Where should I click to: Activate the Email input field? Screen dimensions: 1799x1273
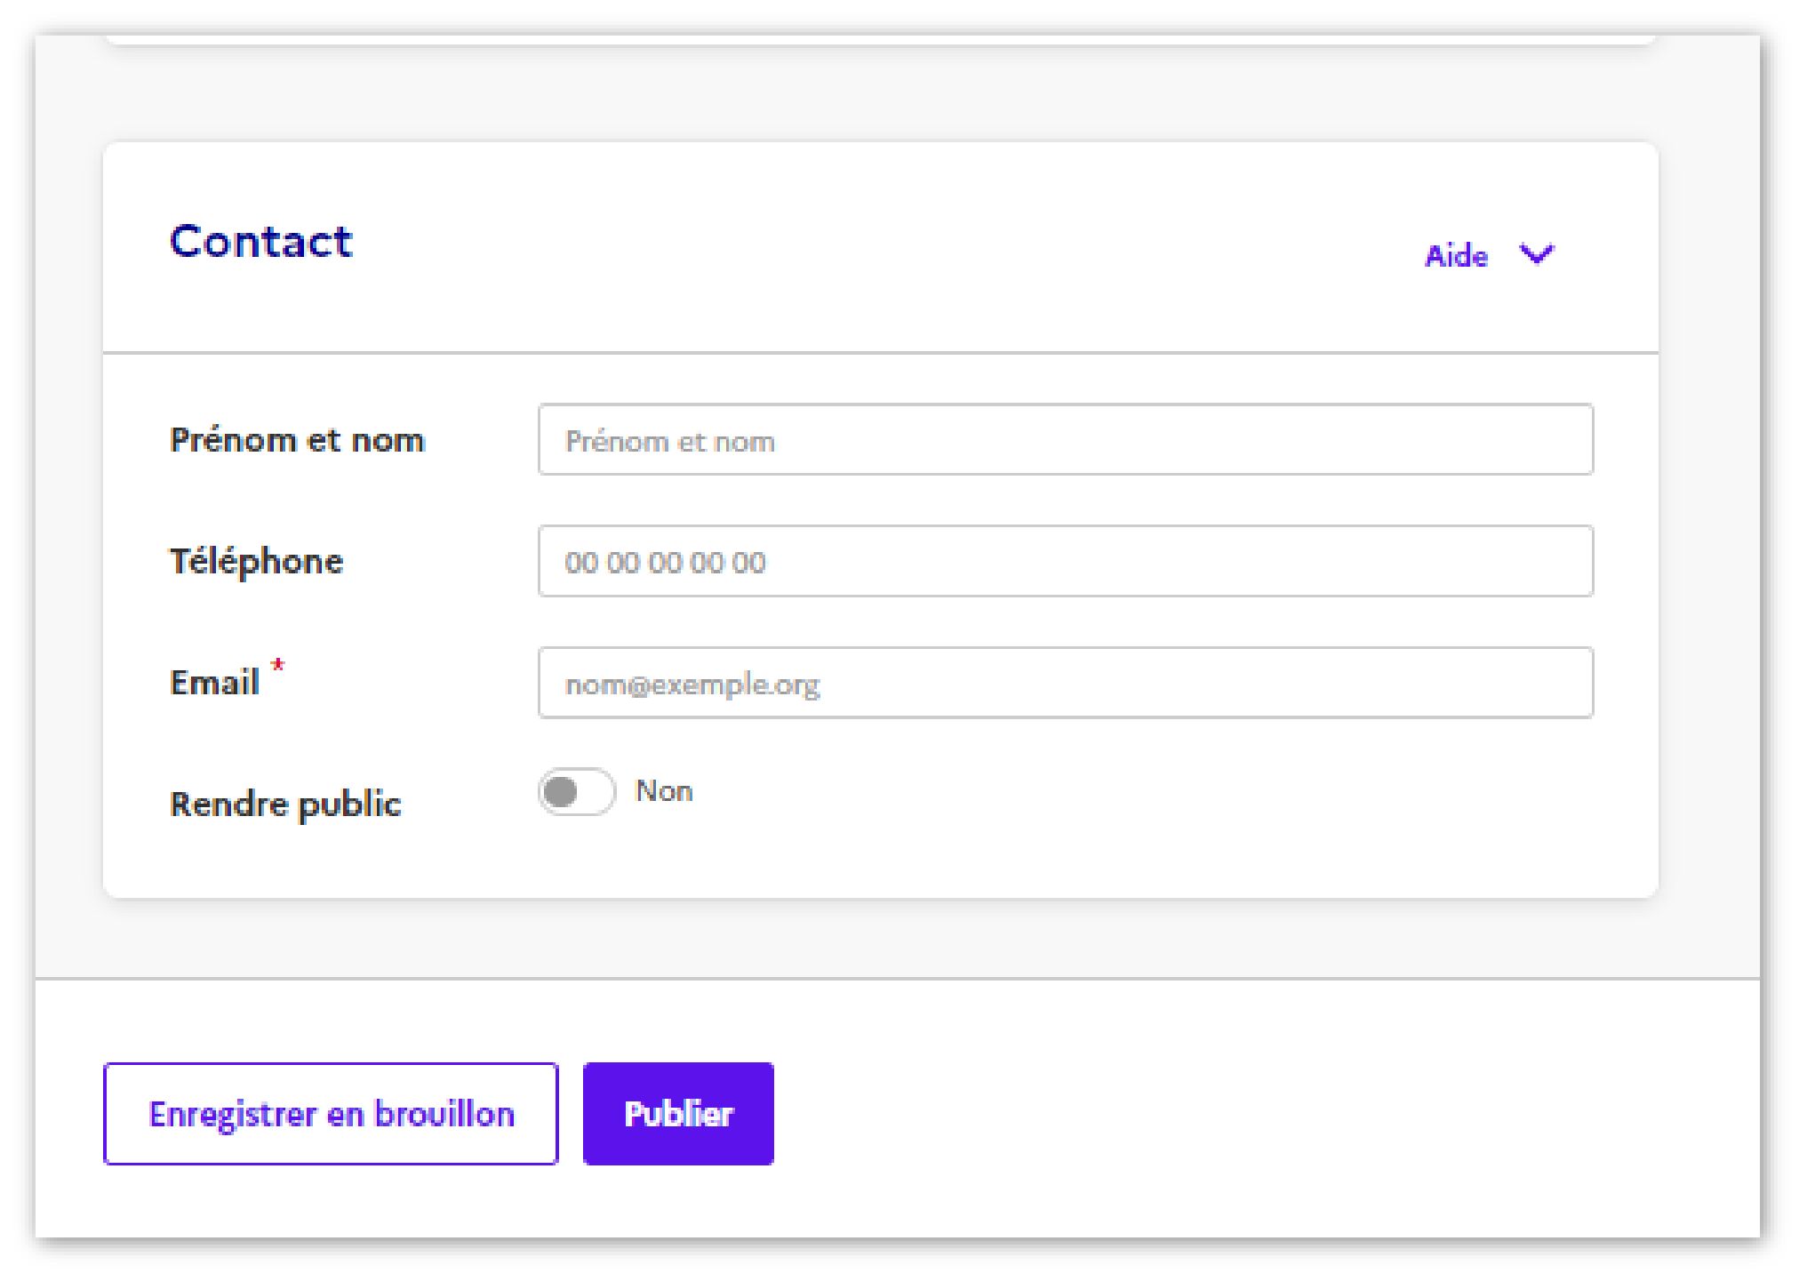tap(1065, 683)
